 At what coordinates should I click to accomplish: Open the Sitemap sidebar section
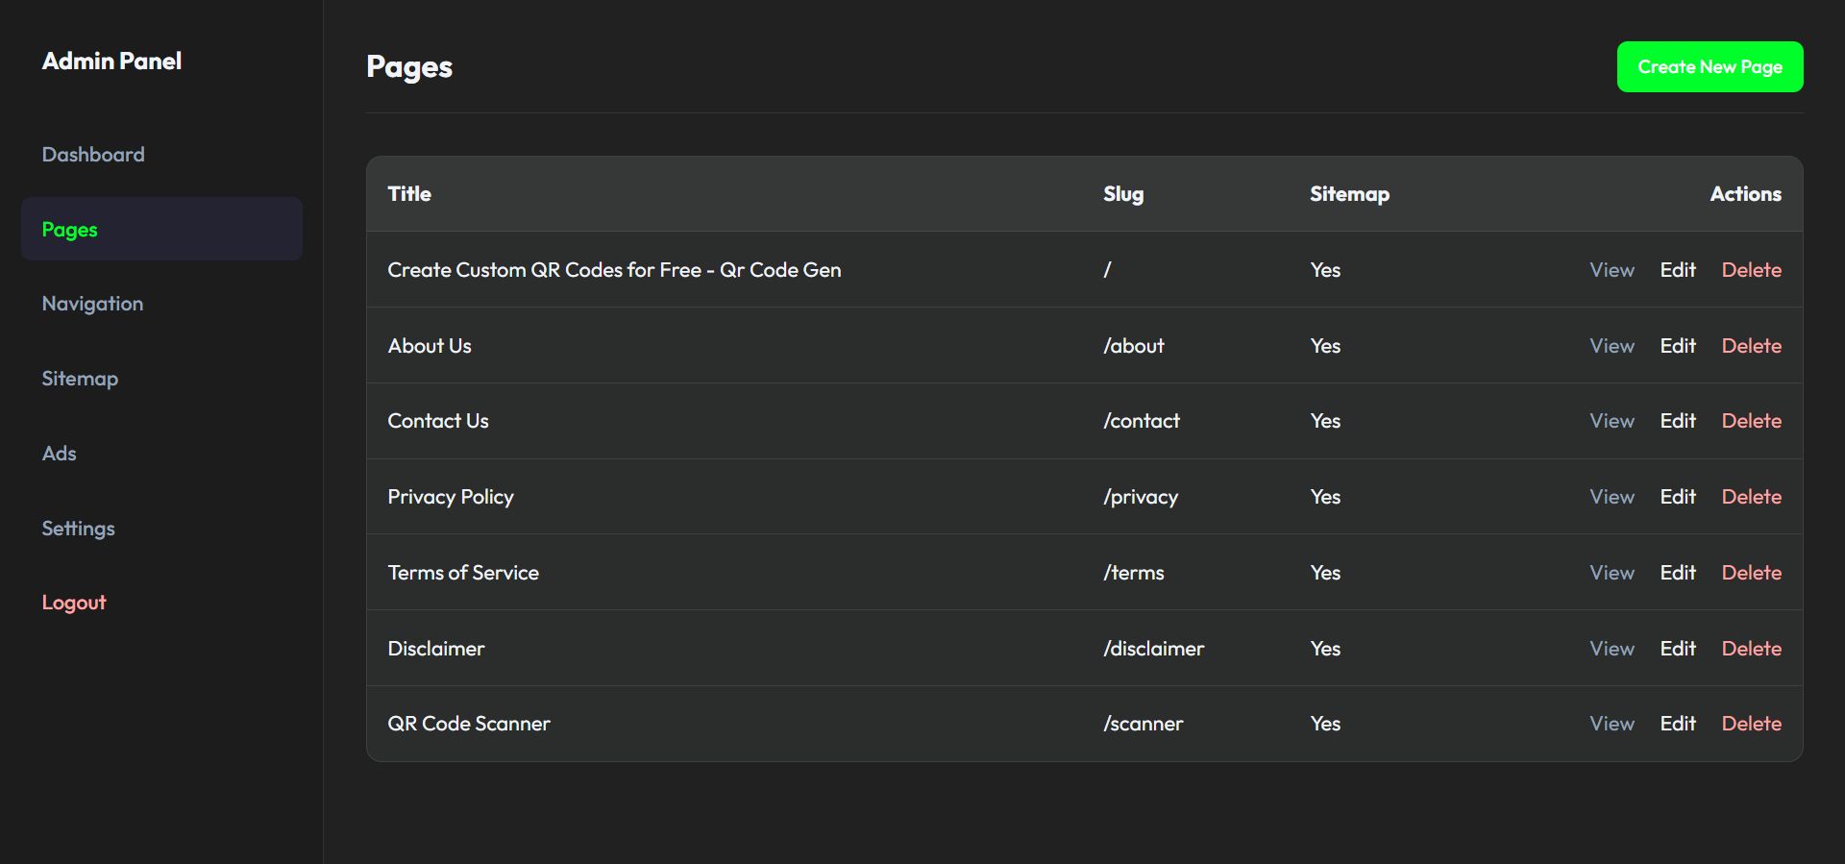(80, 379)
